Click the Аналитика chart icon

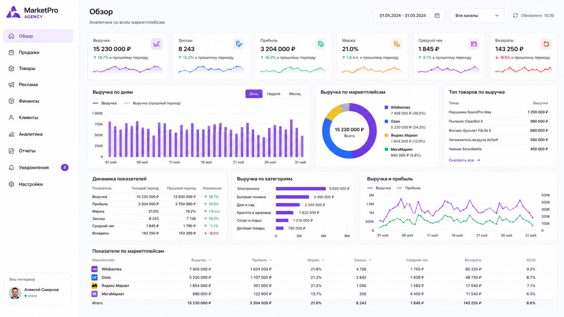(11, 134)
